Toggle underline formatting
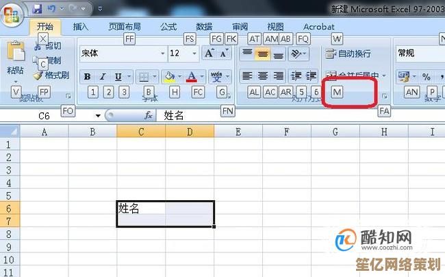445x277 pixels. [118, 76]
